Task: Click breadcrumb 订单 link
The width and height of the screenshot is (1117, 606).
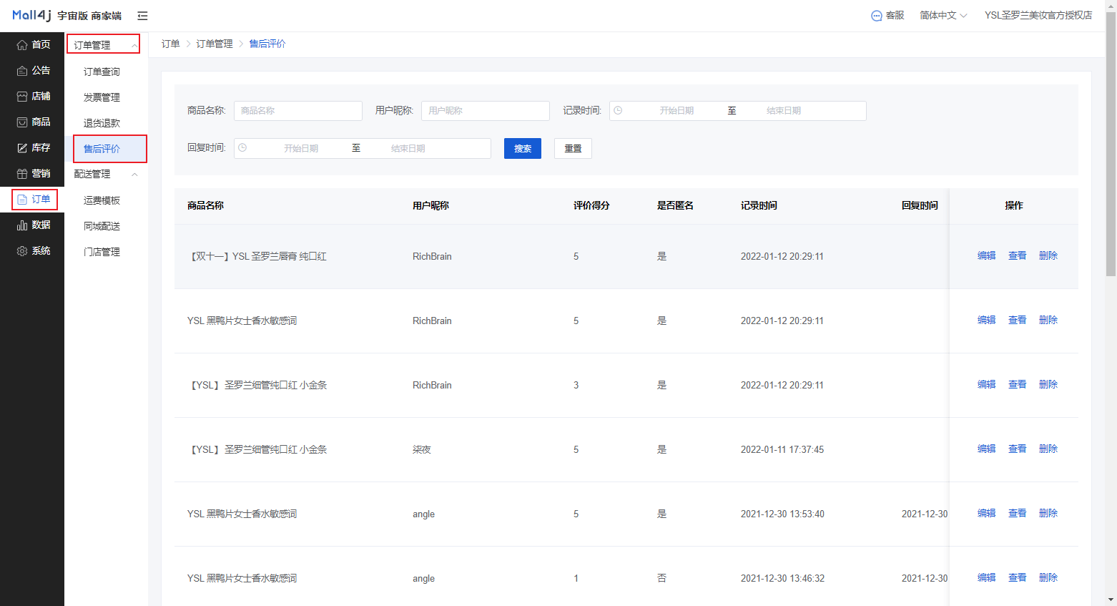Action: coord(171,44)
